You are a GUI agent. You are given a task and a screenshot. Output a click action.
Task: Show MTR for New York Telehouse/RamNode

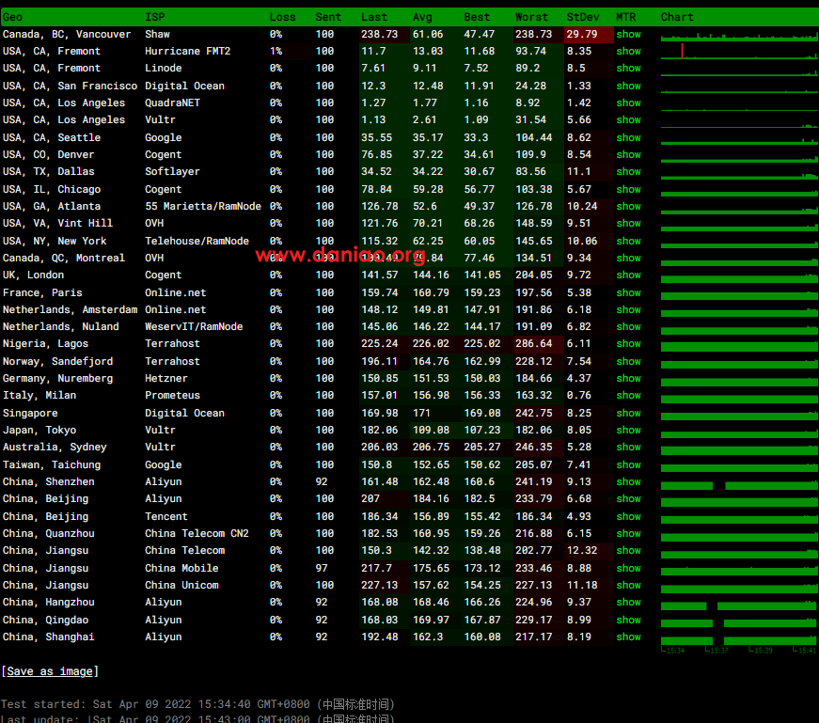point(628,242)
